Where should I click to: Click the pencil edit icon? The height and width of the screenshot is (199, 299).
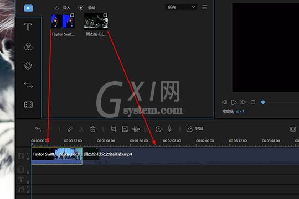70,129
